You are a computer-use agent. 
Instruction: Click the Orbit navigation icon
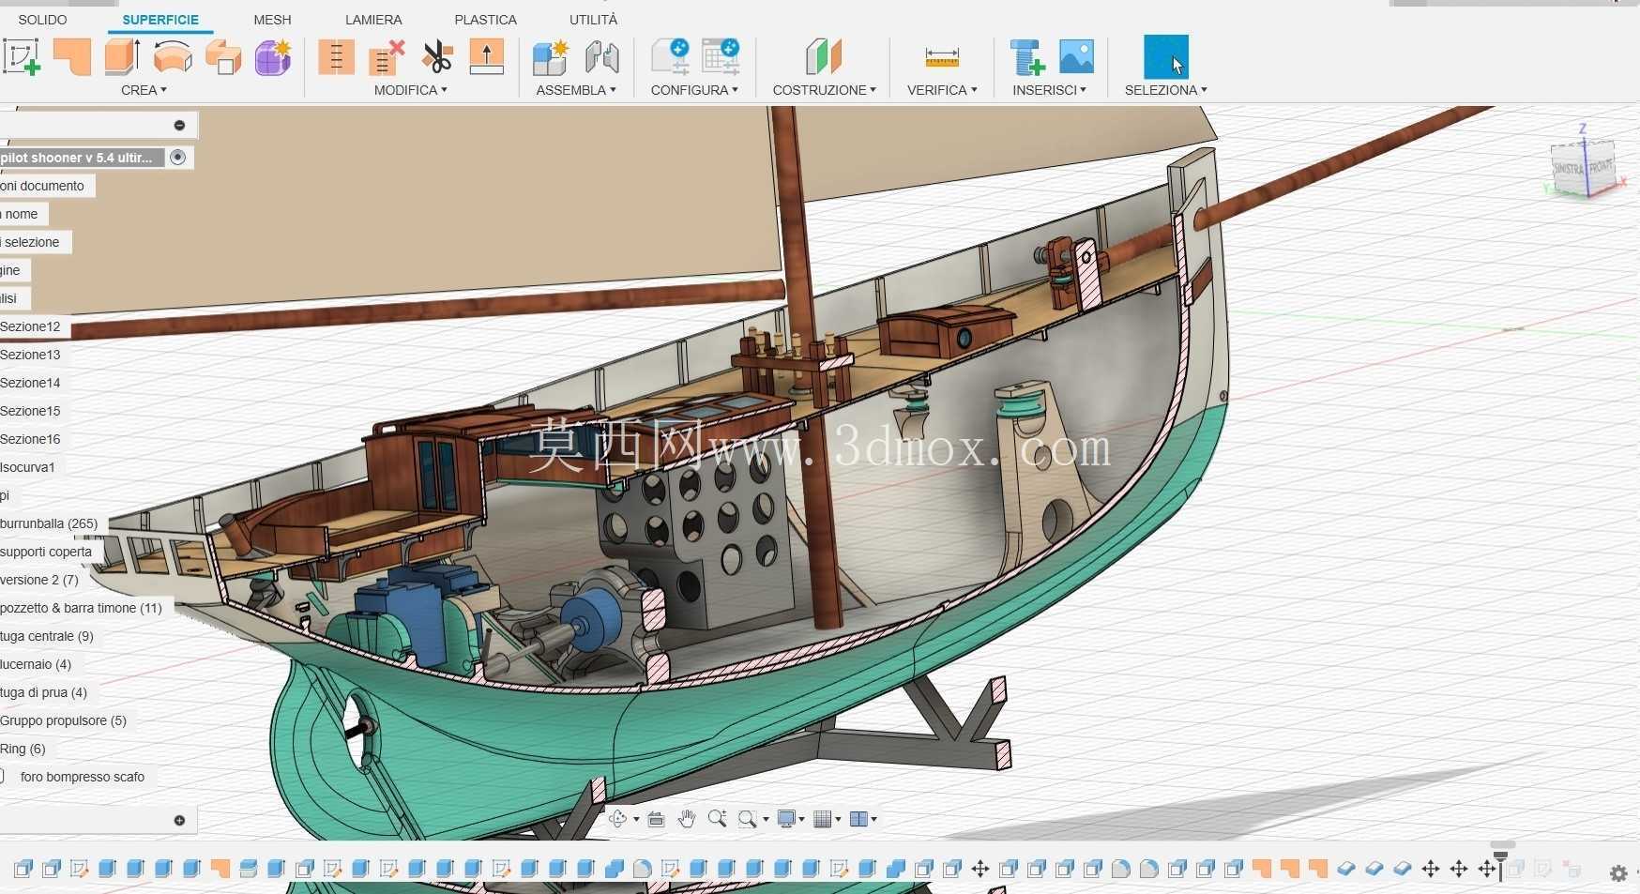point(617,819)
